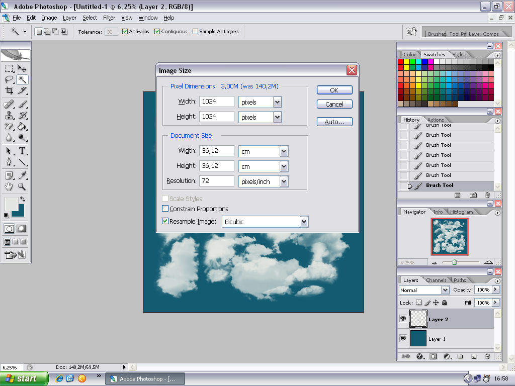Open pixel width units dropdown
The height and width of the screenshot is (386, 515).
click(x=277, y=102)
